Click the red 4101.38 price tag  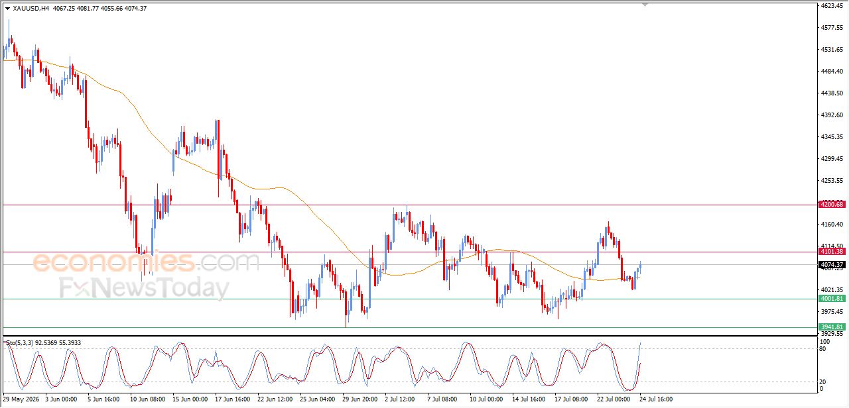coord(832,252)
